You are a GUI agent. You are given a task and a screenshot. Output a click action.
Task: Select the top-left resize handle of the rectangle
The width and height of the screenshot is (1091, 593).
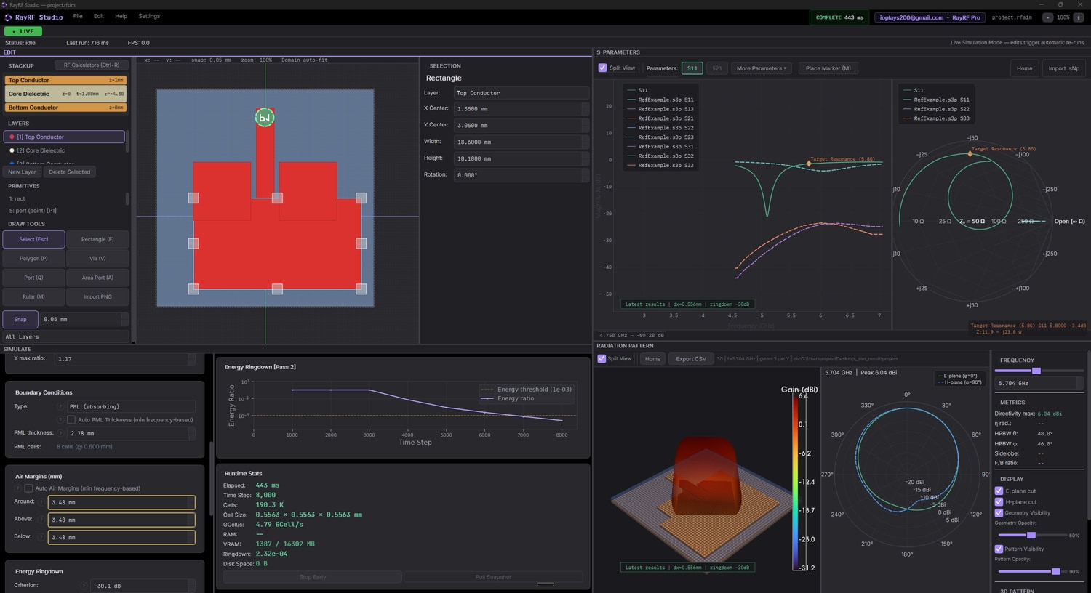[x=193, y=198]
